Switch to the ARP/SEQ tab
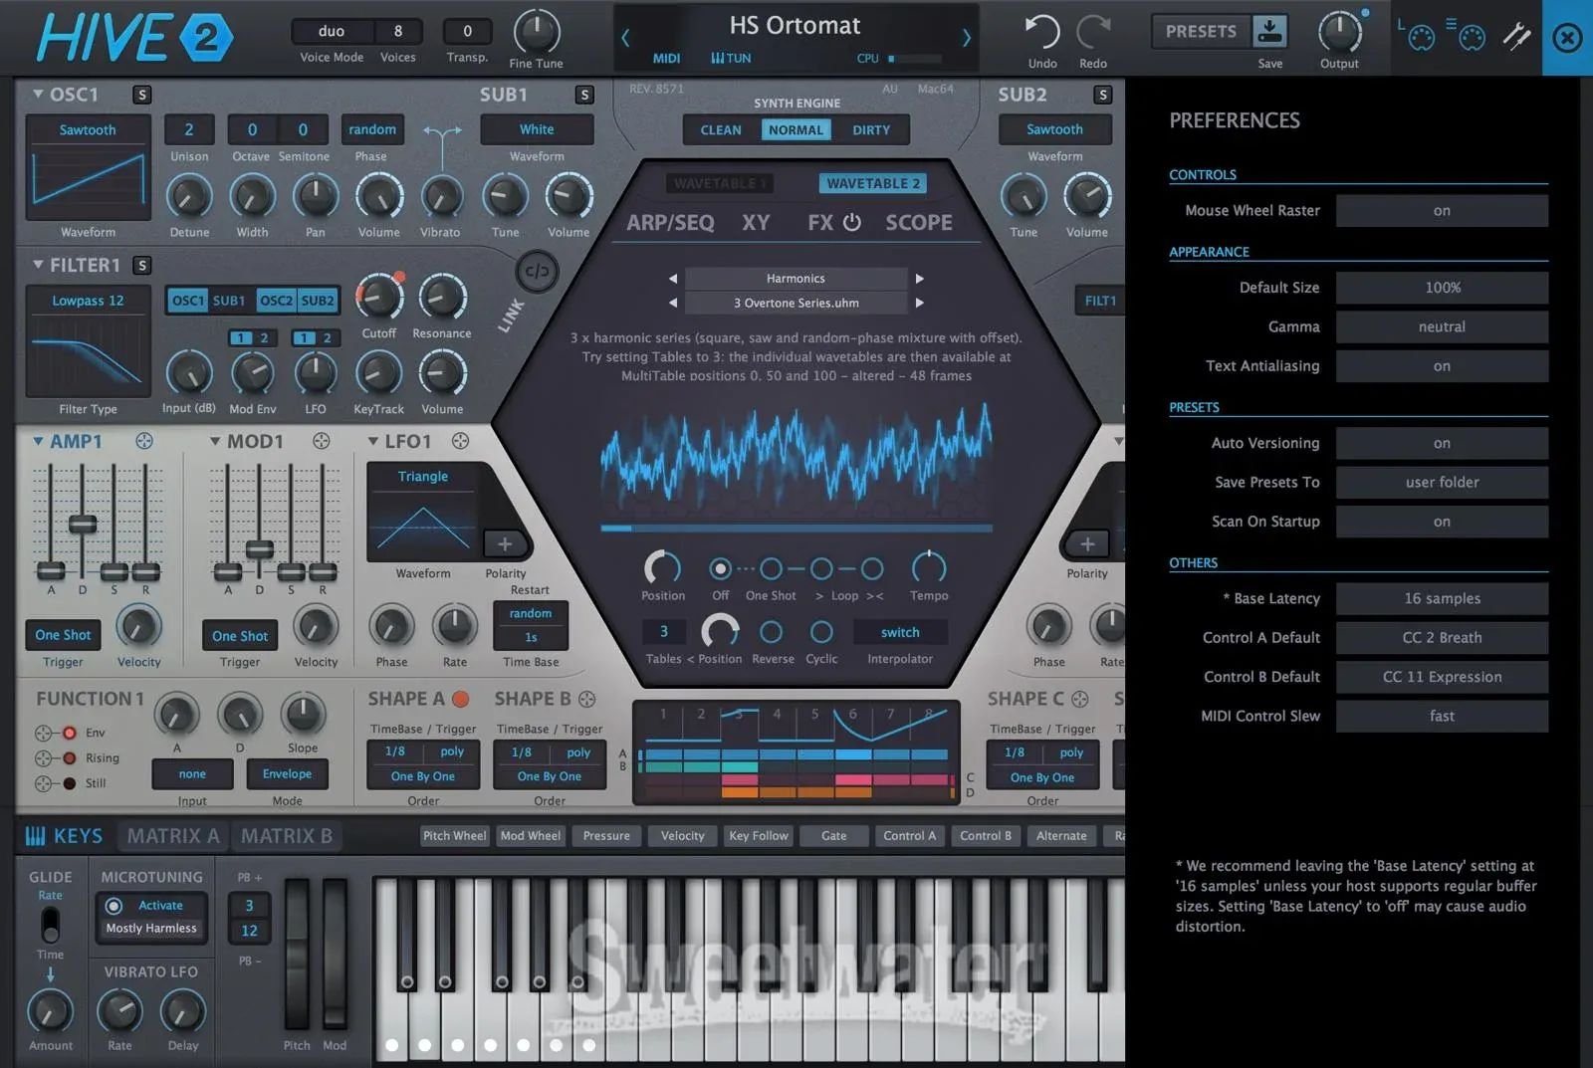Viewport: 1593px width, 1068px height. 670,223
